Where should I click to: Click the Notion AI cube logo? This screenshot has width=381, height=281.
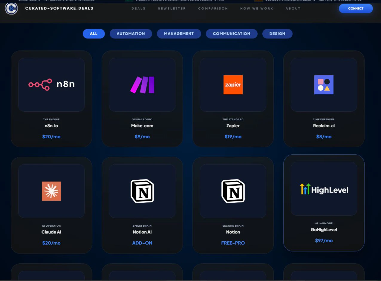pyautogui.click(x=142, y=191)
